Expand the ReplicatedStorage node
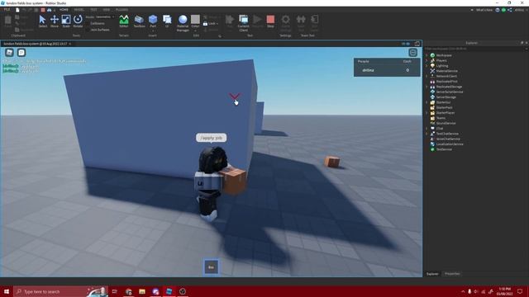The image size is (529, 297). pos(427,87)
